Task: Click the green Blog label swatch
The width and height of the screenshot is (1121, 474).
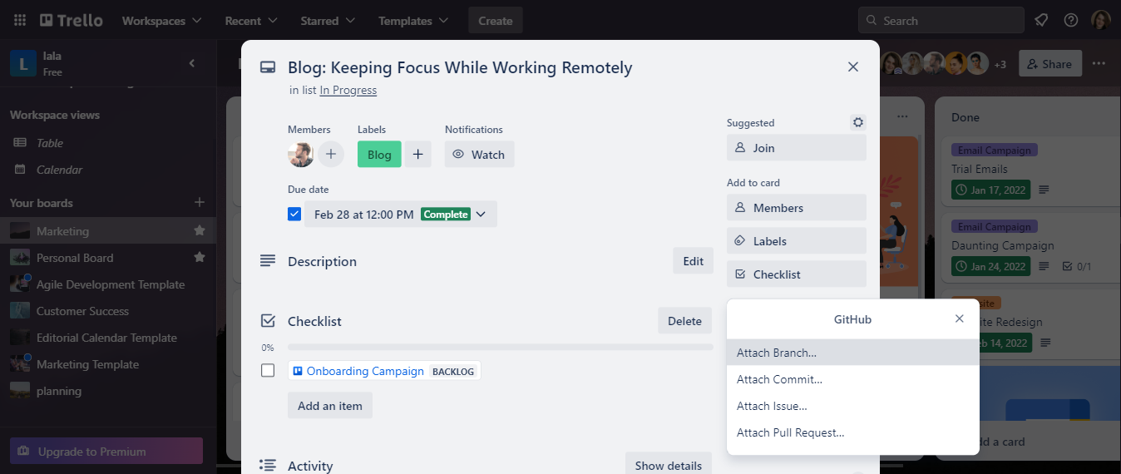Action: pos(379,154)
